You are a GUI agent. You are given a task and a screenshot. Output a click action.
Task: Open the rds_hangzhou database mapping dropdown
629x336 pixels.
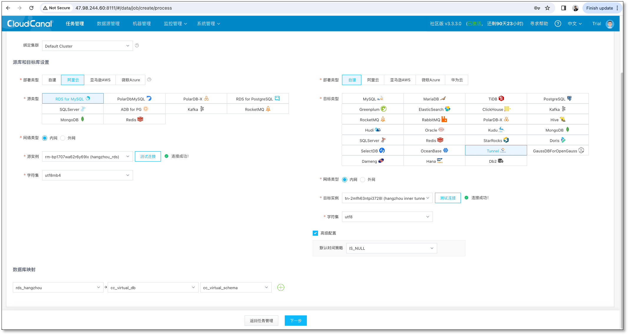(x=58, y=287)
